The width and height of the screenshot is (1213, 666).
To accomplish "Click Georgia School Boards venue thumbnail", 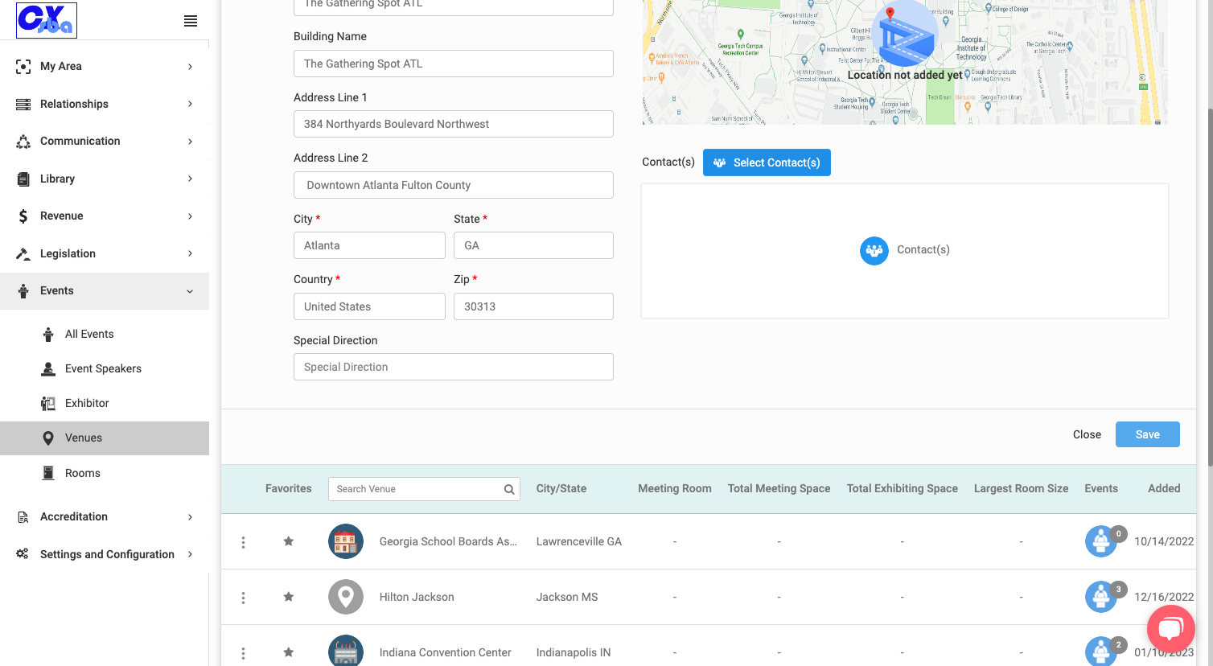I will (346, 541).
